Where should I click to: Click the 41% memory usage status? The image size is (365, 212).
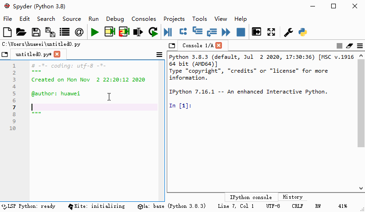click(343, 206)
